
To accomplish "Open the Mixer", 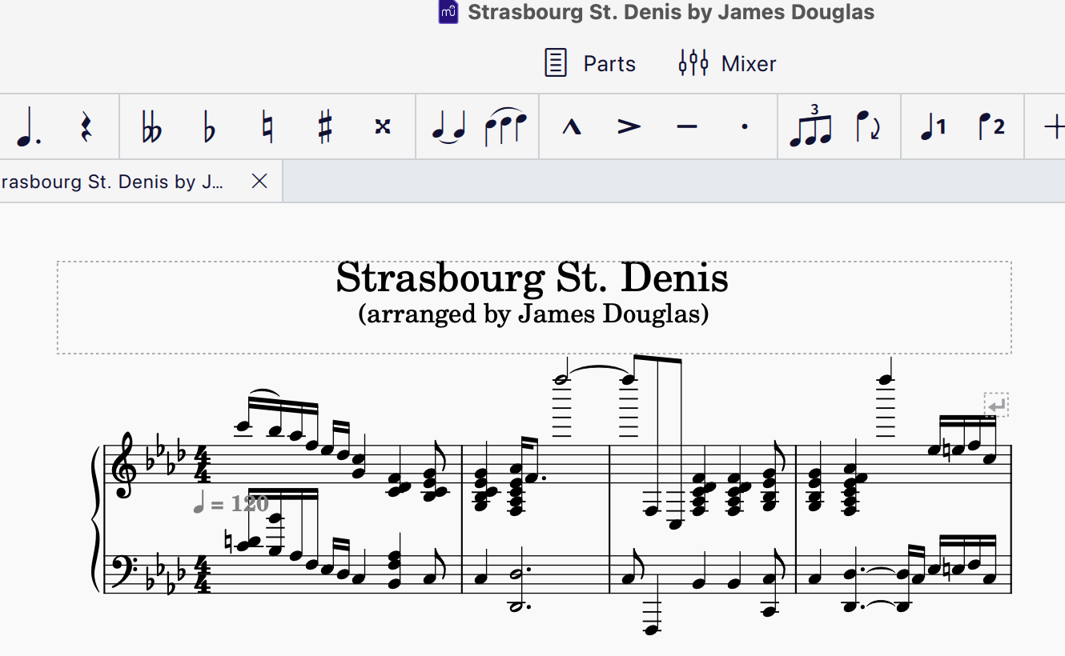I will (725, 63).
